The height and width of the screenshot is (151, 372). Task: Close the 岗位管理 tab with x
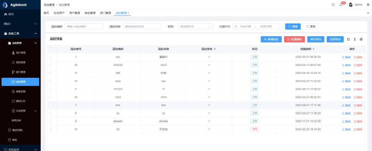point(128,13)
